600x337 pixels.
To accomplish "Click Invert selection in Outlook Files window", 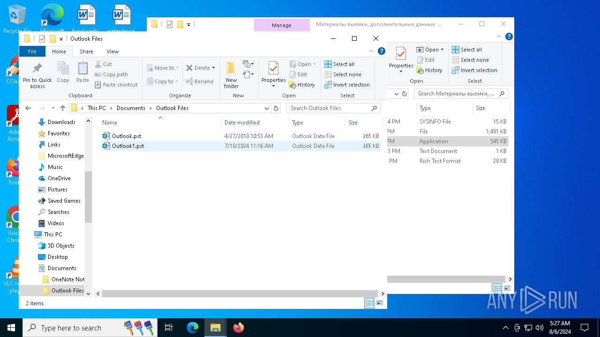I will [347, 85].
